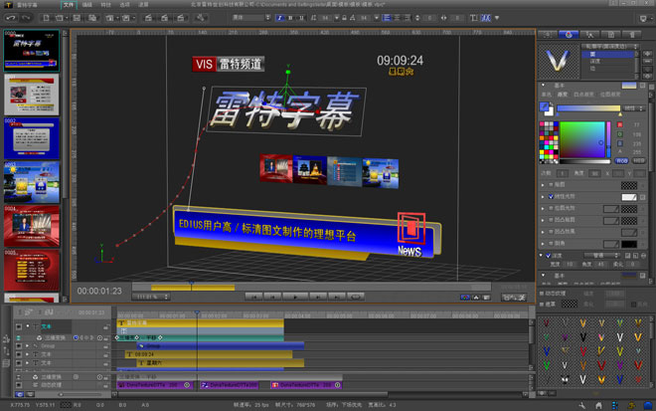656x411 pixels.
Task: Click the RGB mode button
Action: (622, 159)
